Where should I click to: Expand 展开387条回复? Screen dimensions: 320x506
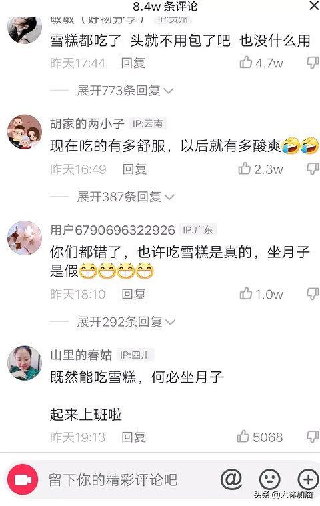tap(126, 197)
